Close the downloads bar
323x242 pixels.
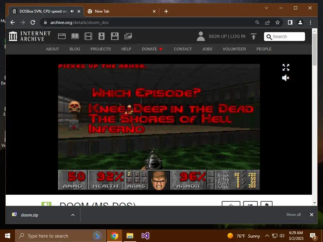[x=311, y=215]
